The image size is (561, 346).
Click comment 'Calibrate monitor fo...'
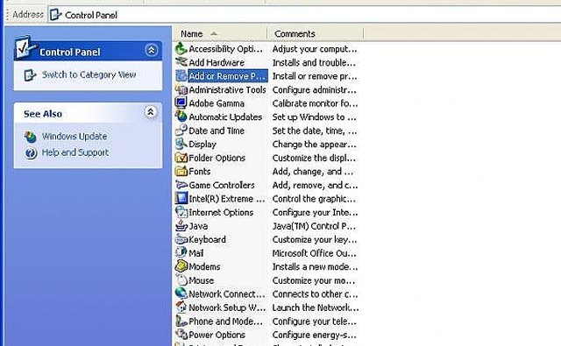tap(315, 103)
